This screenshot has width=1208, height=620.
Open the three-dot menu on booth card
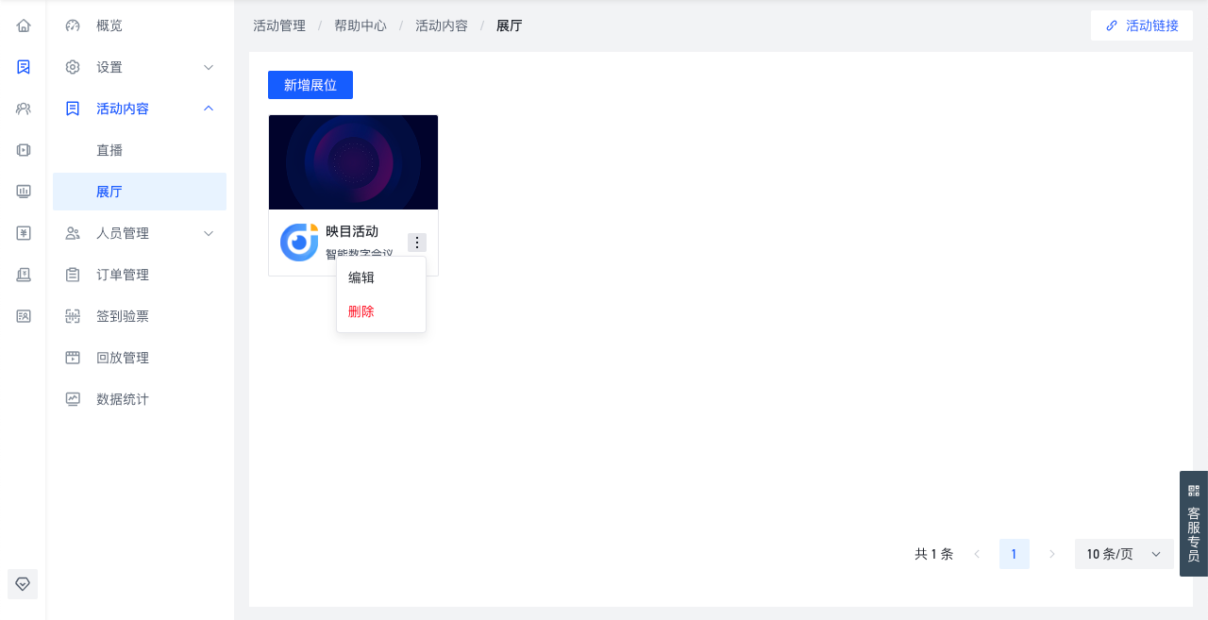point(417,243)
